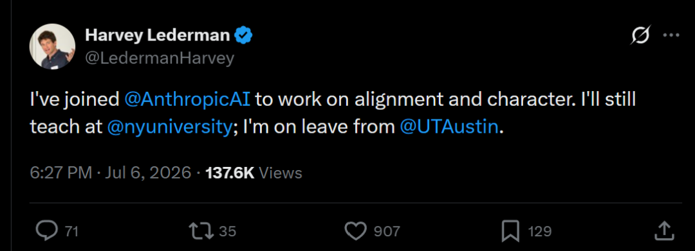
Task: Like the post with the heart icon
Action: (355, 230)
